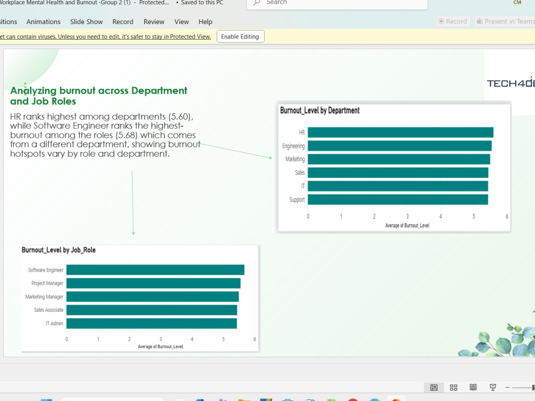Open the CM account avatar

coord(517,2)
